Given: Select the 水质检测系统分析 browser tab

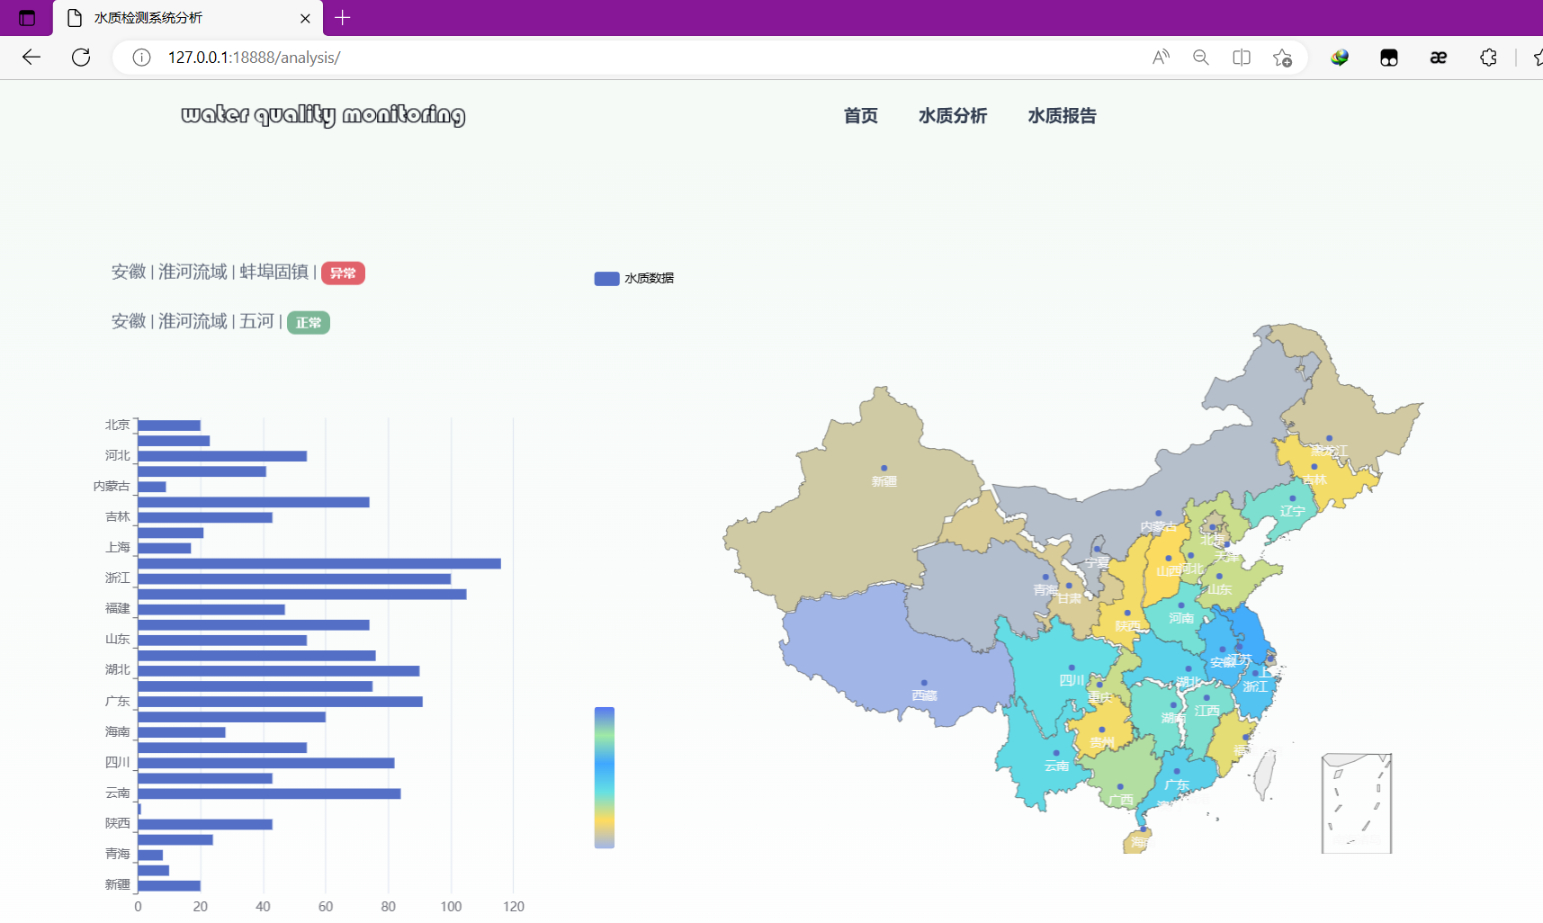Looking at the screenshot, I should click(187, 18).
